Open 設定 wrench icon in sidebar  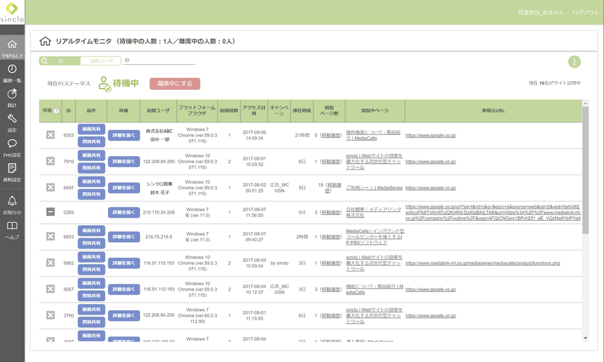[12, 122]
